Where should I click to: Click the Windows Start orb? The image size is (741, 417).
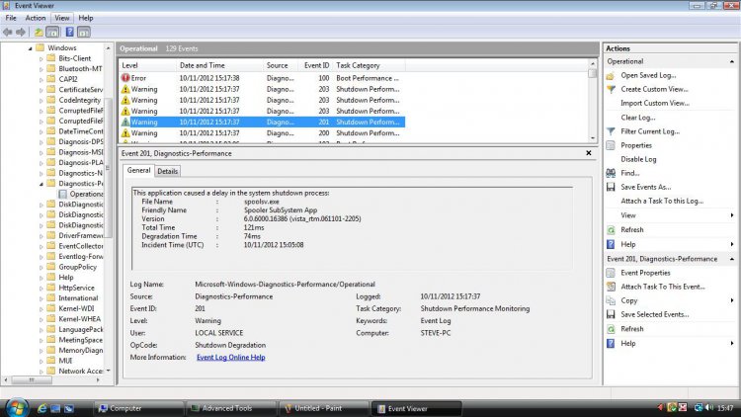pyautogui.click(x=17, y=406)
